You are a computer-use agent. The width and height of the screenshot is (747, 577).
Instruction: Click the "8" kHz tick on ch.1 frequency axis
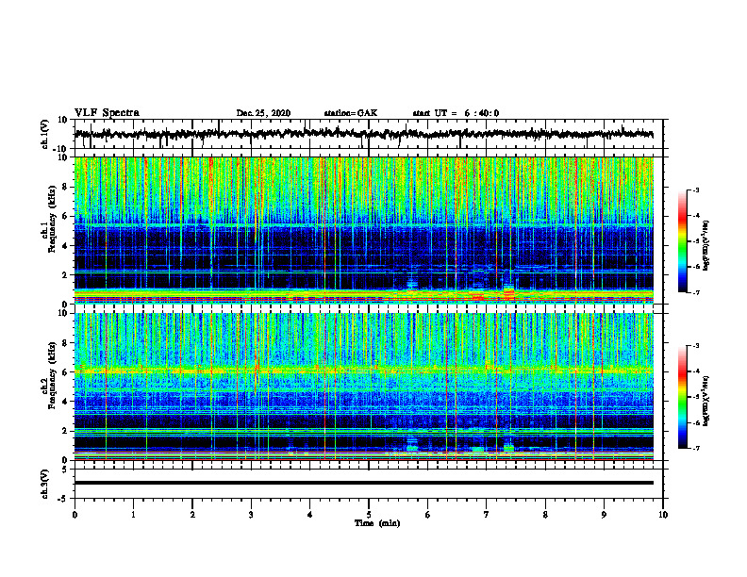pos(65,187)
